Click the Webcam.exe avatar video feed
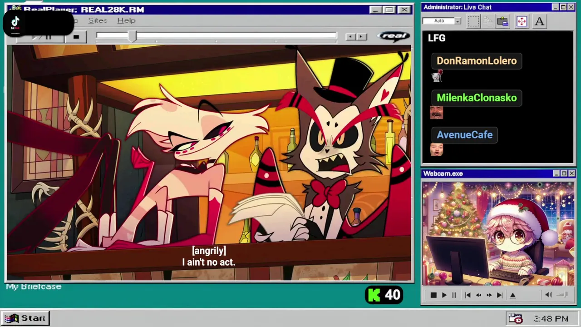581x327 pixels. 498,234
